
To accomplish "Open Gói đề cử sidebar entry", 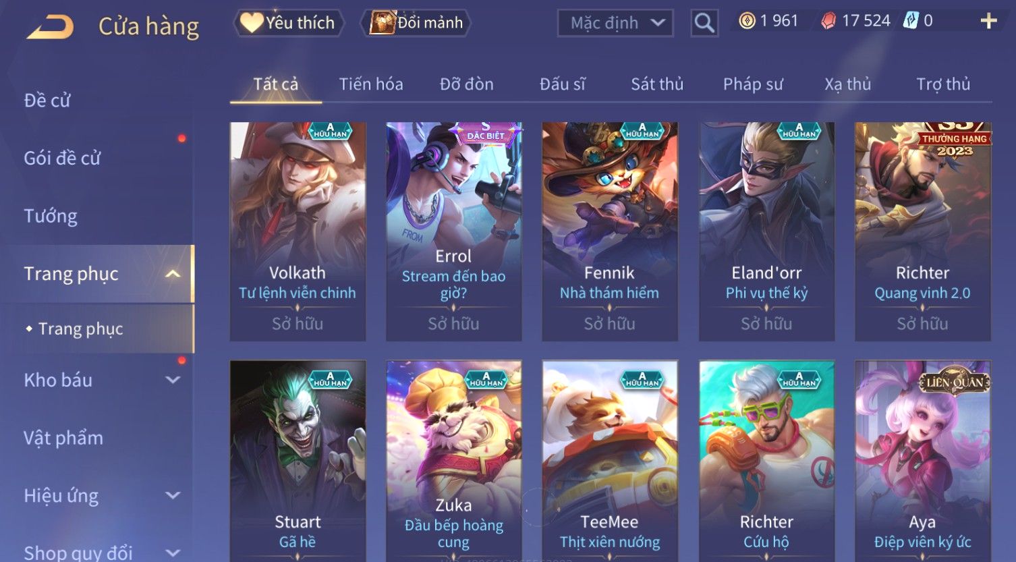I will 62,159.
